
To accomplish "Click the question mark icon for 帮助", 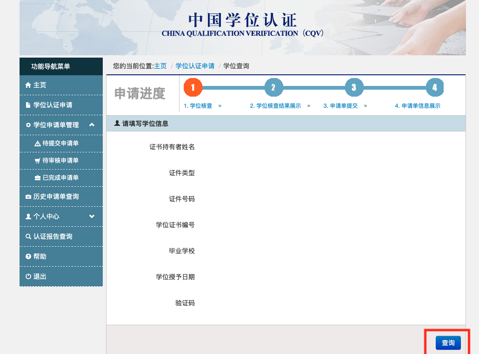I will (28, 256).
